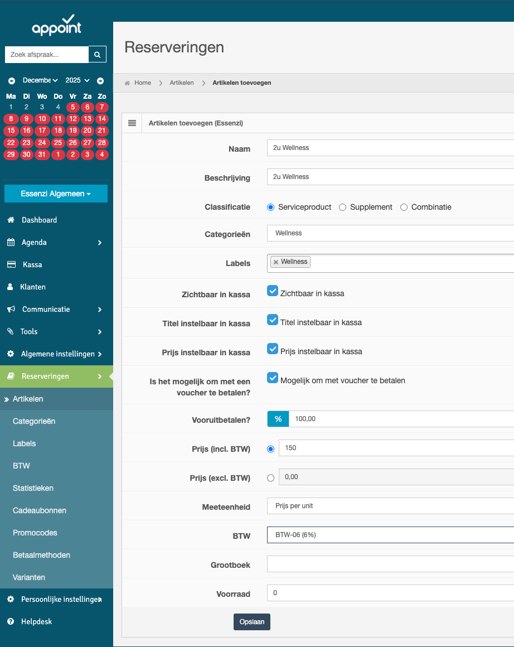This screenshot has height=647, width=514.
Task: Follow the Home breadcrumb link
Action: [x=143, y=83]
